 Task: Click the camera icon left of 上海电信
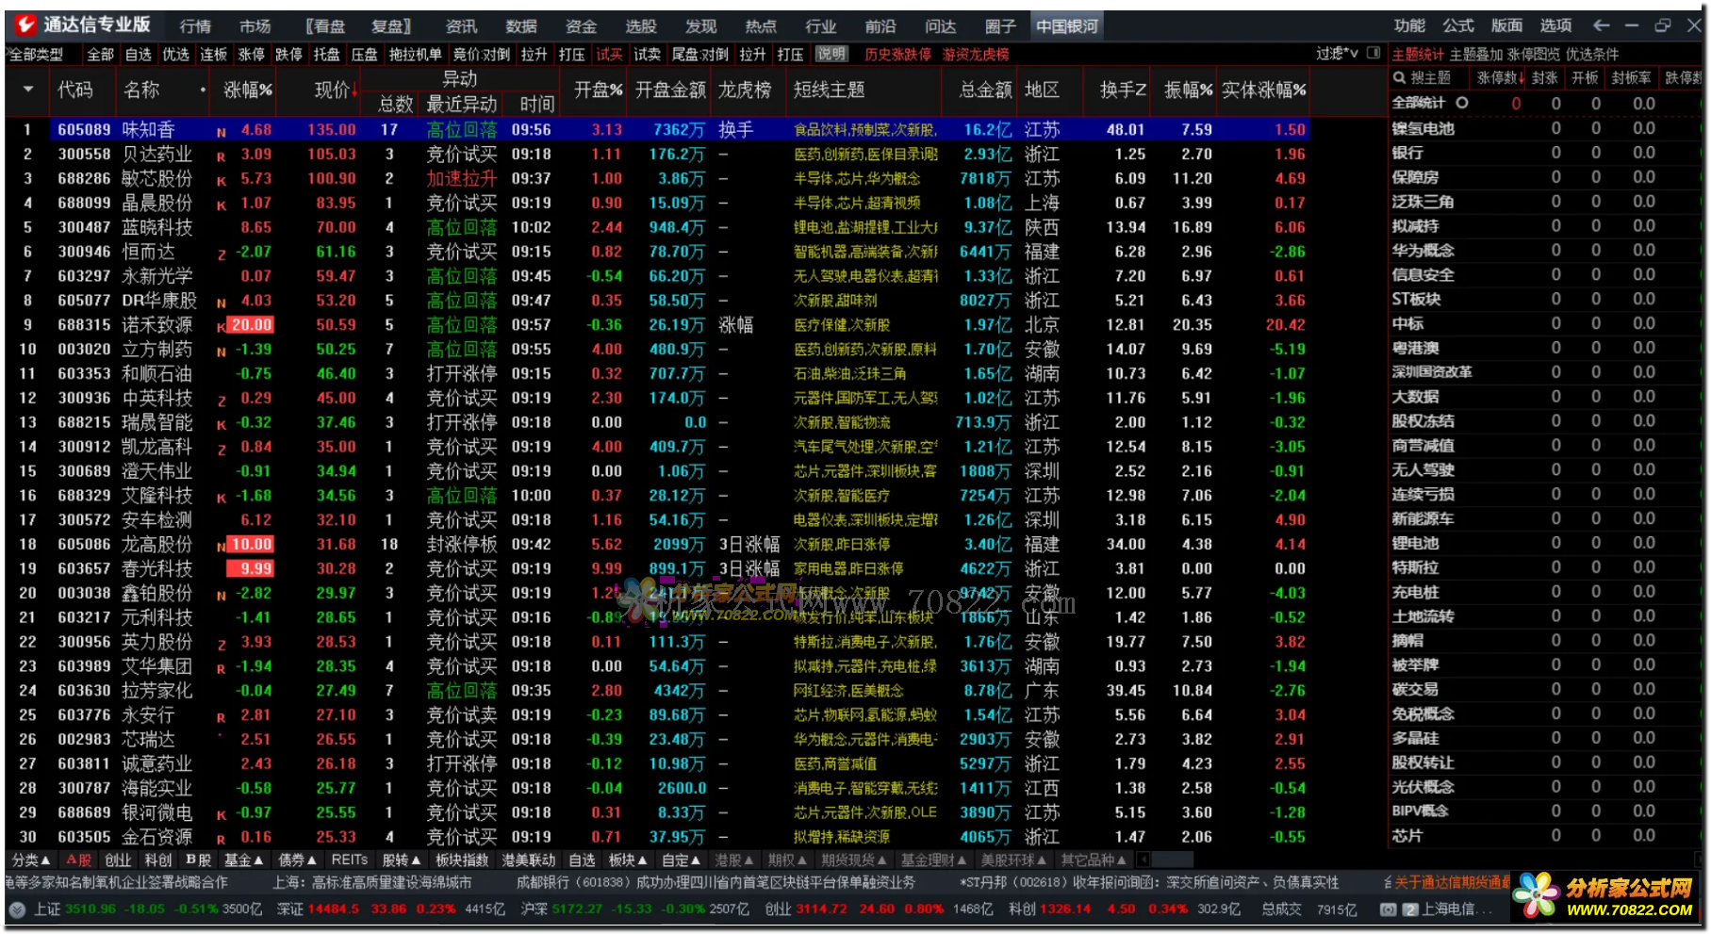[x=1388, y=909]
